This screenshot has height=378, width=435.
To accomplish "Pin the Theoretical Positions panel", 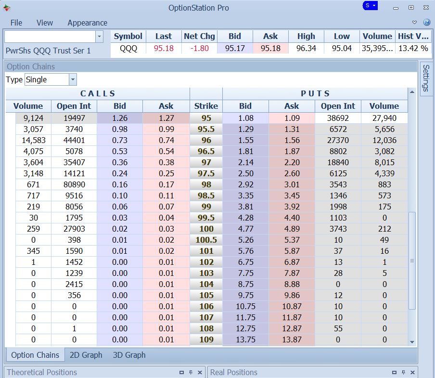I will pyautogui.click(x=191, y=372).
